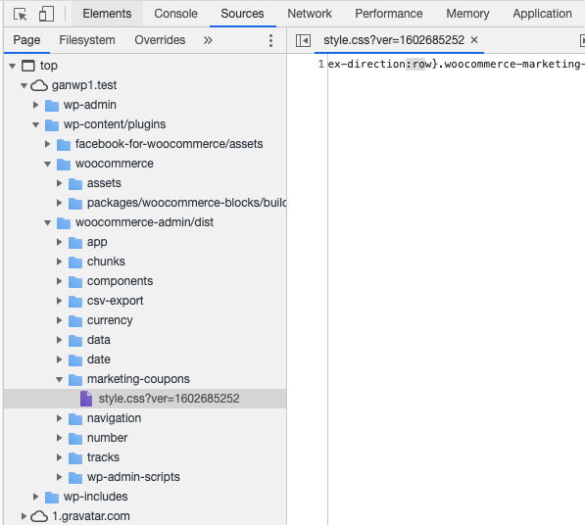Click the csv-export folder icon

pos(75,302)
